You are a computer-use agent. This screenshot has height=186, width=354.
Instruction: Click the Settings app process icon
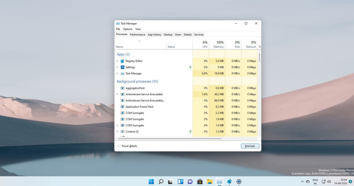122,67
